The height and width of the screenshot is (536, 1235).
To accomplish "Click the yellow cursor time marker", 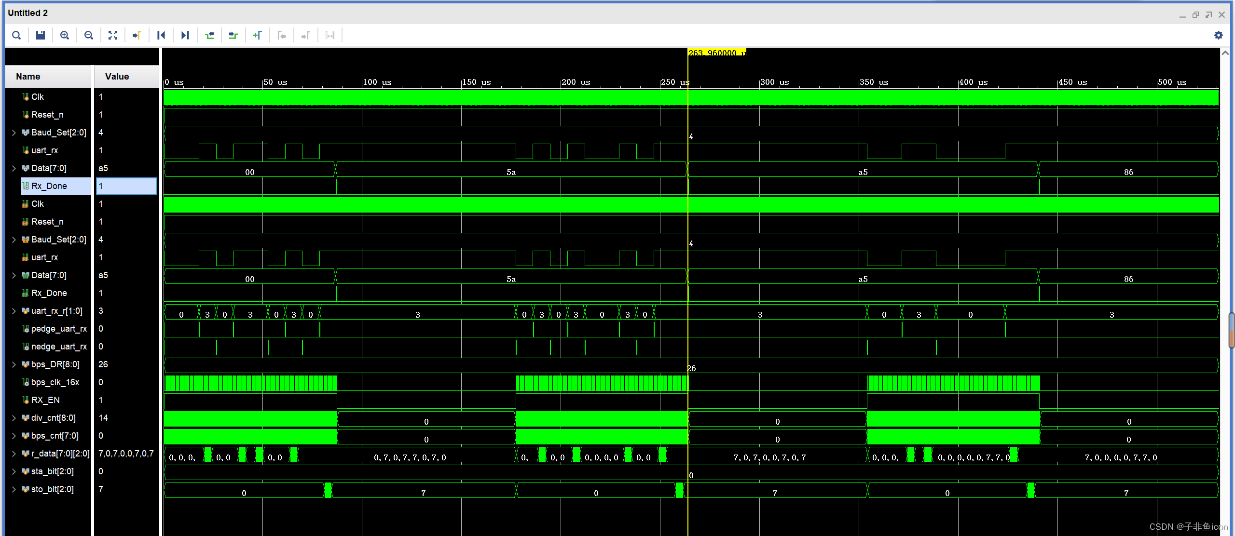I will click(x=716, y=53).
